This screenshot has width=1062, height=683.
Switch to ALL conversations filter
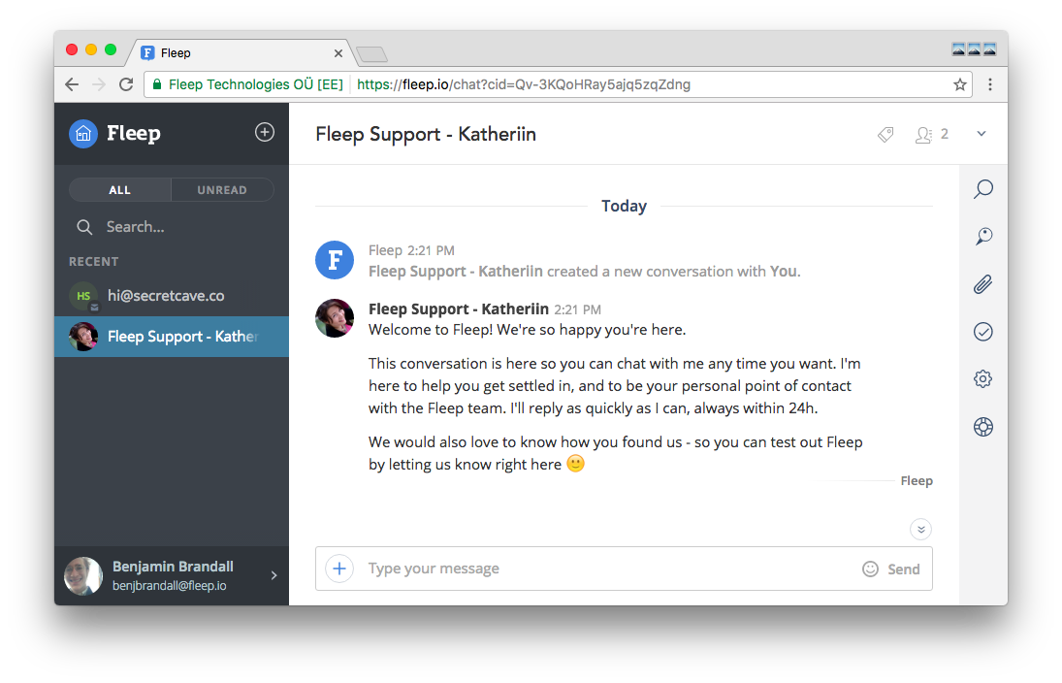(120, 190)
